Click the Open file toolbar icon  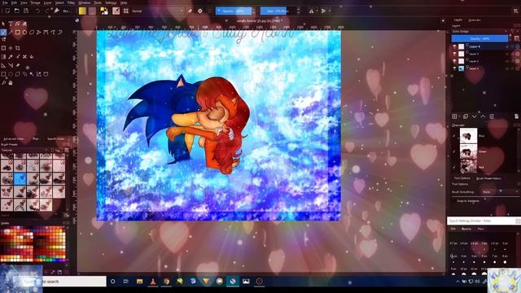click(x=16, y=11)
